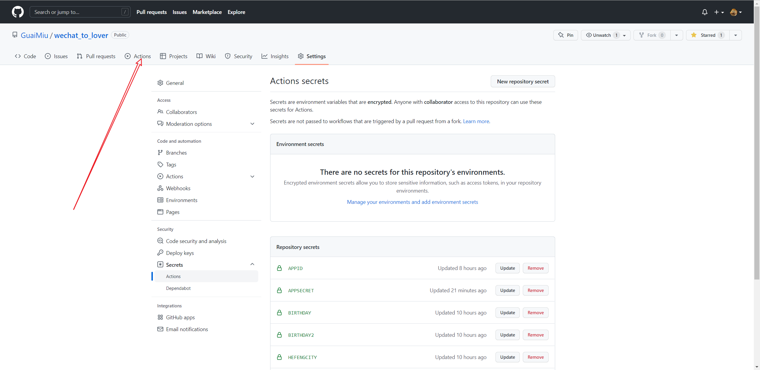Click the page vertical scrollbar

[x=757, y=142]
